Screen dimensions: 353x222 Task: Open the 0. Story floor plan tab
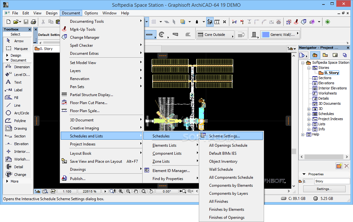coord(46,49)
